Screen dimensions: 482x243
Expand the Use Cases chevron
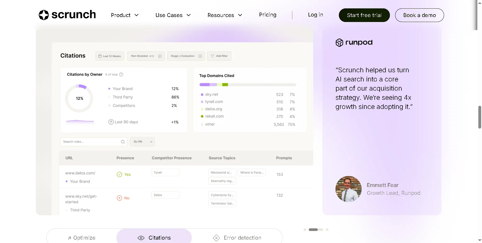(188, 15)
